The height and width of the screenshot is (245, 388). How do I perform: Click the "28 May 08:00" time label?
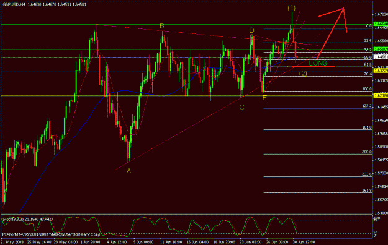click(66, 242)
